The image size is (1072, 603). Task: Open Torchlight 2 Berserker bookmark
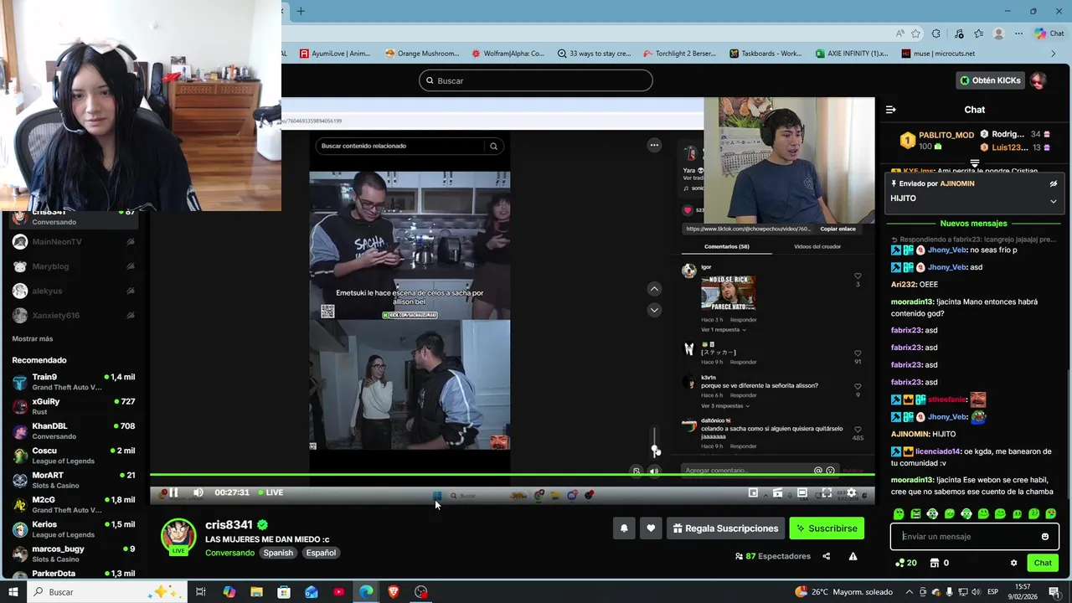(x=679, y=54)
